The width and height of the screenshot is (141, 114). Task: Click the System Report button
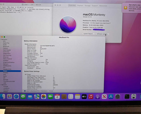tap(88, 34)
